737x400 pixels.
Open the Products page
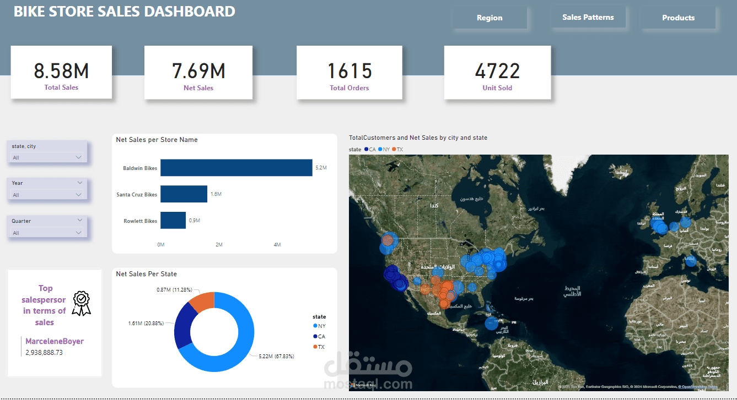tap(678, 18)
